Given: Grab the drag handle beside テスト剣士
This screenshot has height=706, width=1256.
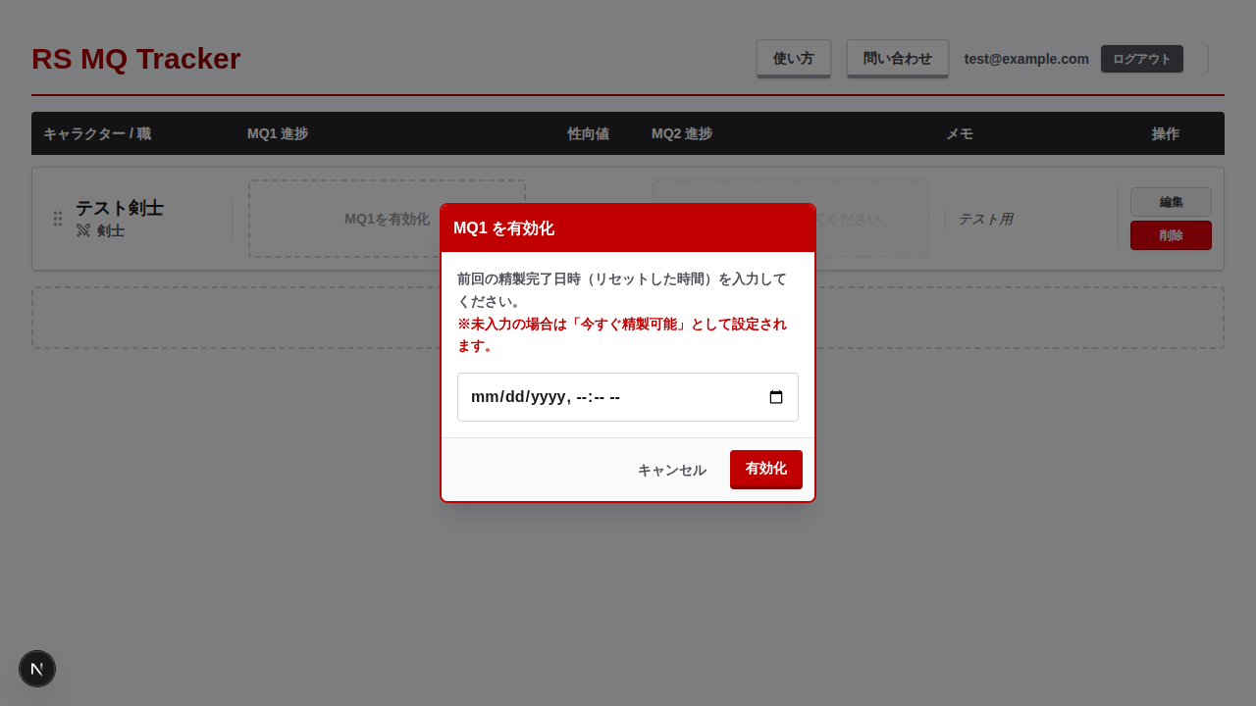Looking at the screenshot, I should (x=58, y=219).
